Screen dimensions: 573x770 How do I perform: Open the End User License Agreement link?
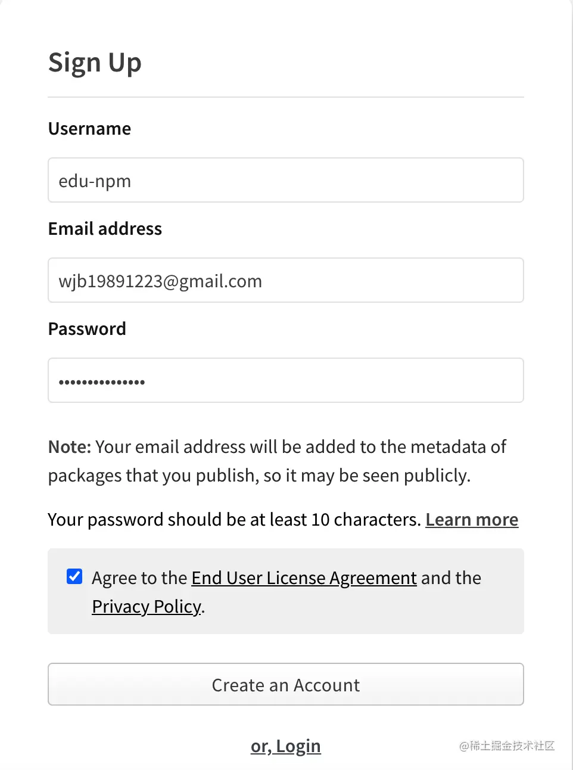pyautogui.click(x=304, y=578)
